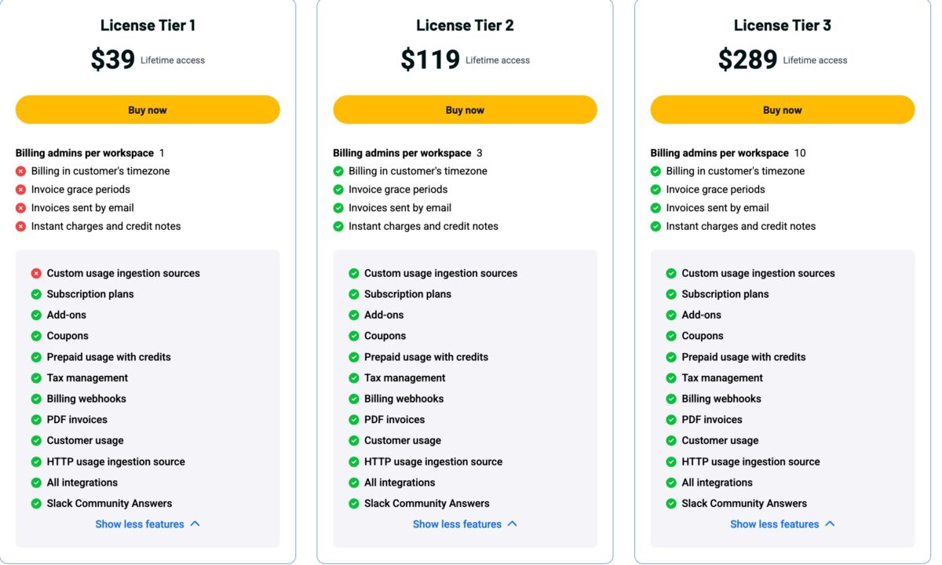Click the green check beside Tier 3 PDF invoices

click(x=672, y=419)
